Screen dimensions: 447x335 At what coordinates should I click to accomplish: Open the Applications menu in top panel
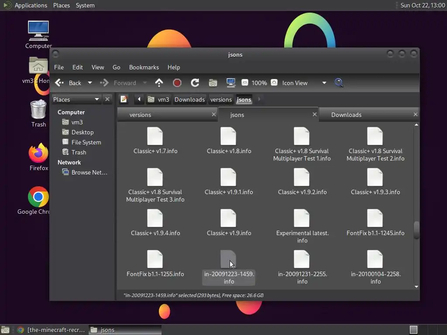click(31, 5)
